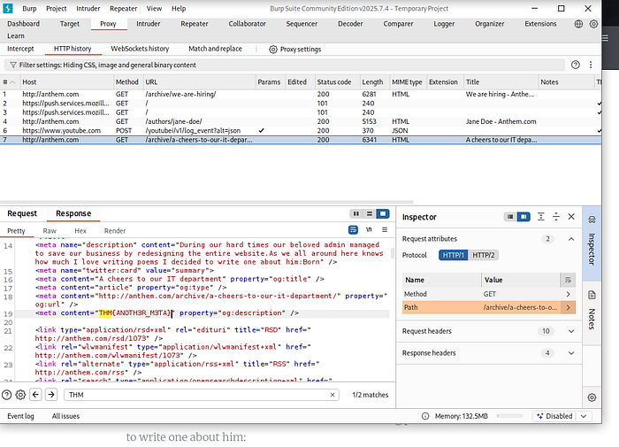Sort history by the # column
619x447 pixels.
pos(10,82)
